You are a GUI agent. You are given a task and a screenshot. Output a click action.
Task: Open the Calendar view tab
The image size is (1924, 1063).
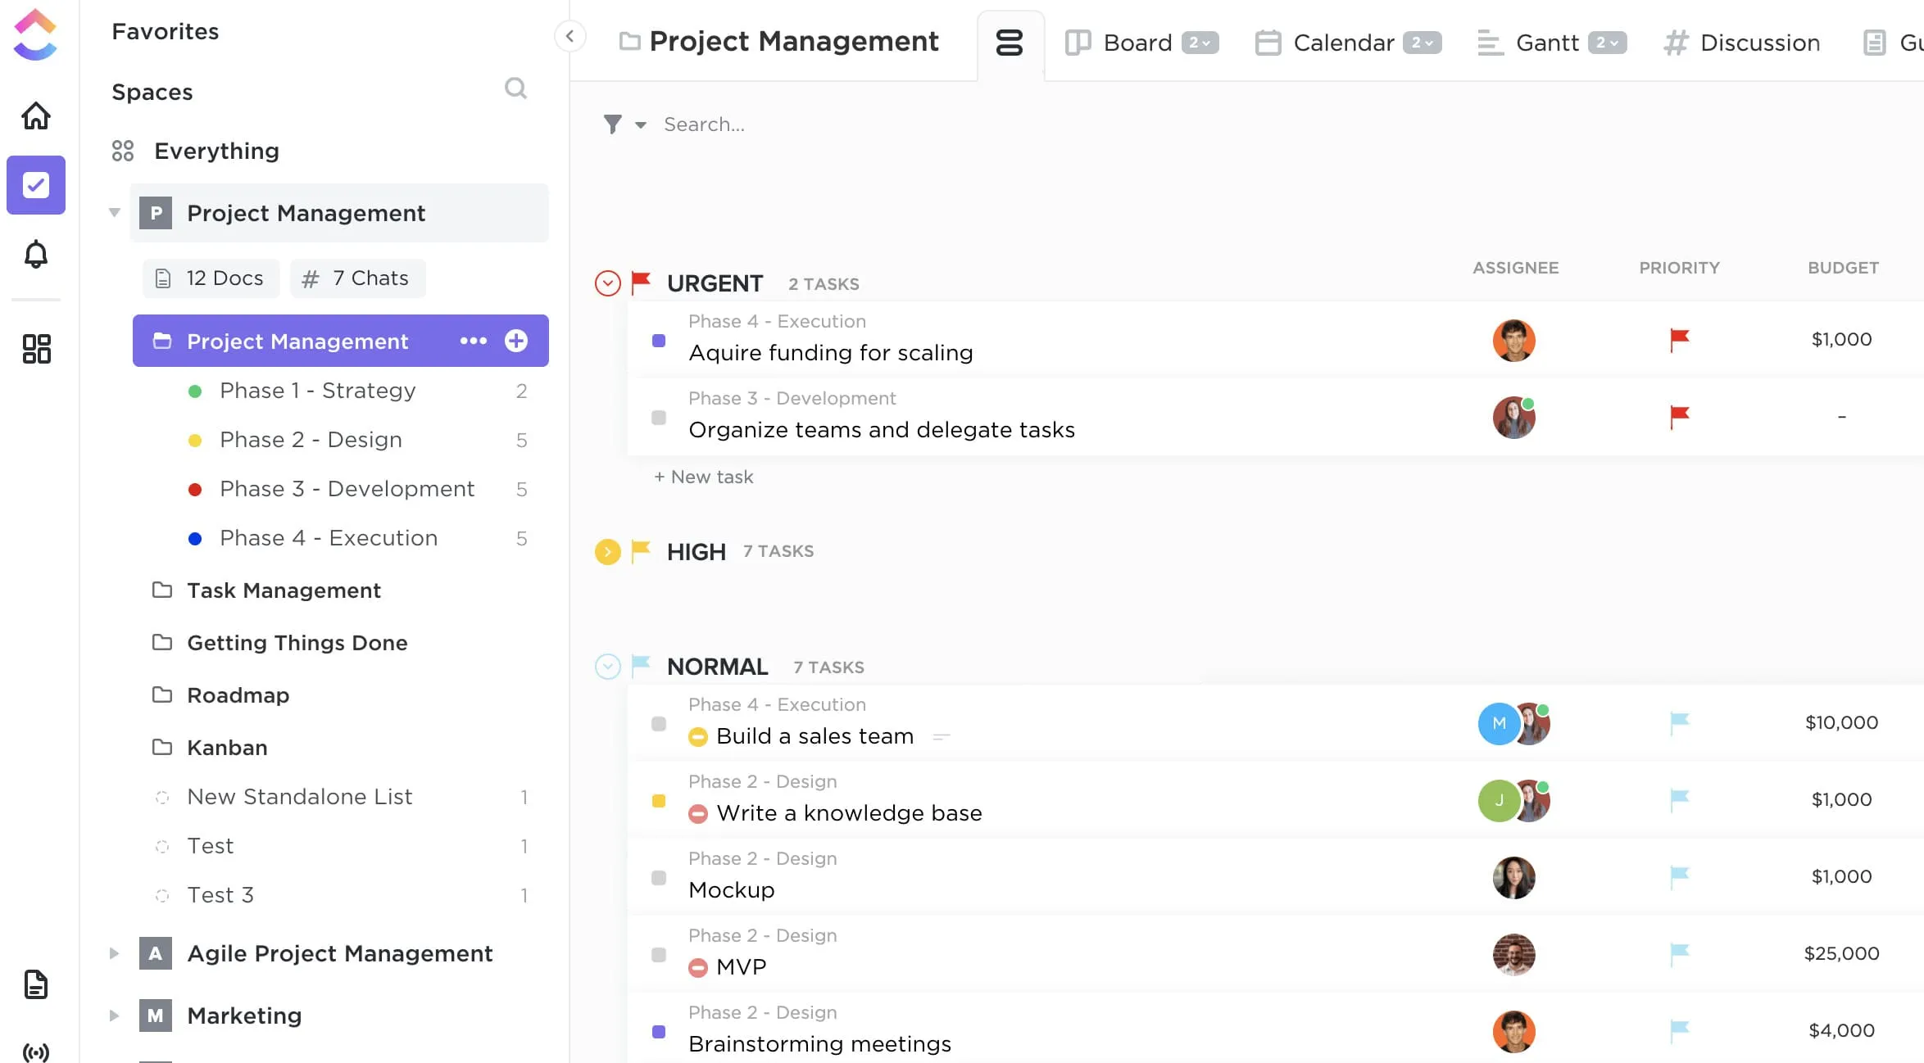point(1342,42)
